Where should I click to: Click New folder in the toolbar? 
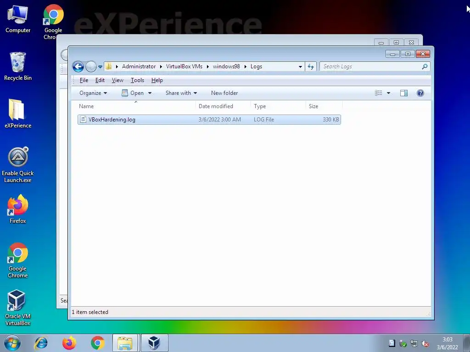(224, 93)
